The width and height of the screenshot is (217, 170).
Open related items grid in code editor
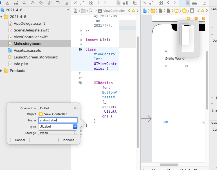(91, 3)
